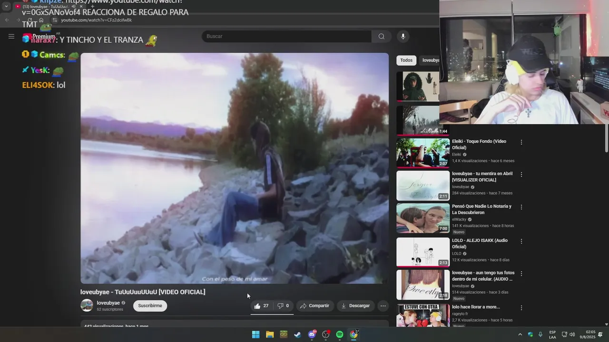The width and height of the screenshot is (609, 342).
Task: Click the Compartir share button
Action: click(x=314, y=306)
